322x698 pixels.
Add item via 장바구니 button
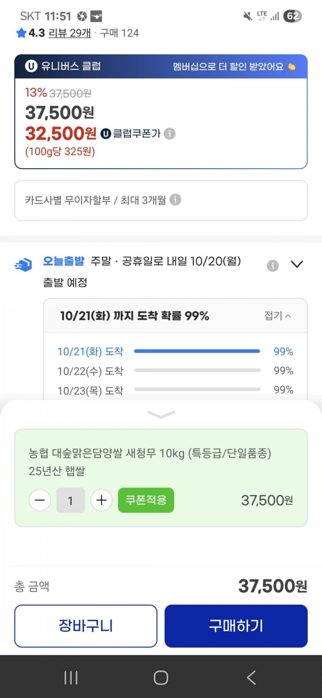tap(86, 626)
